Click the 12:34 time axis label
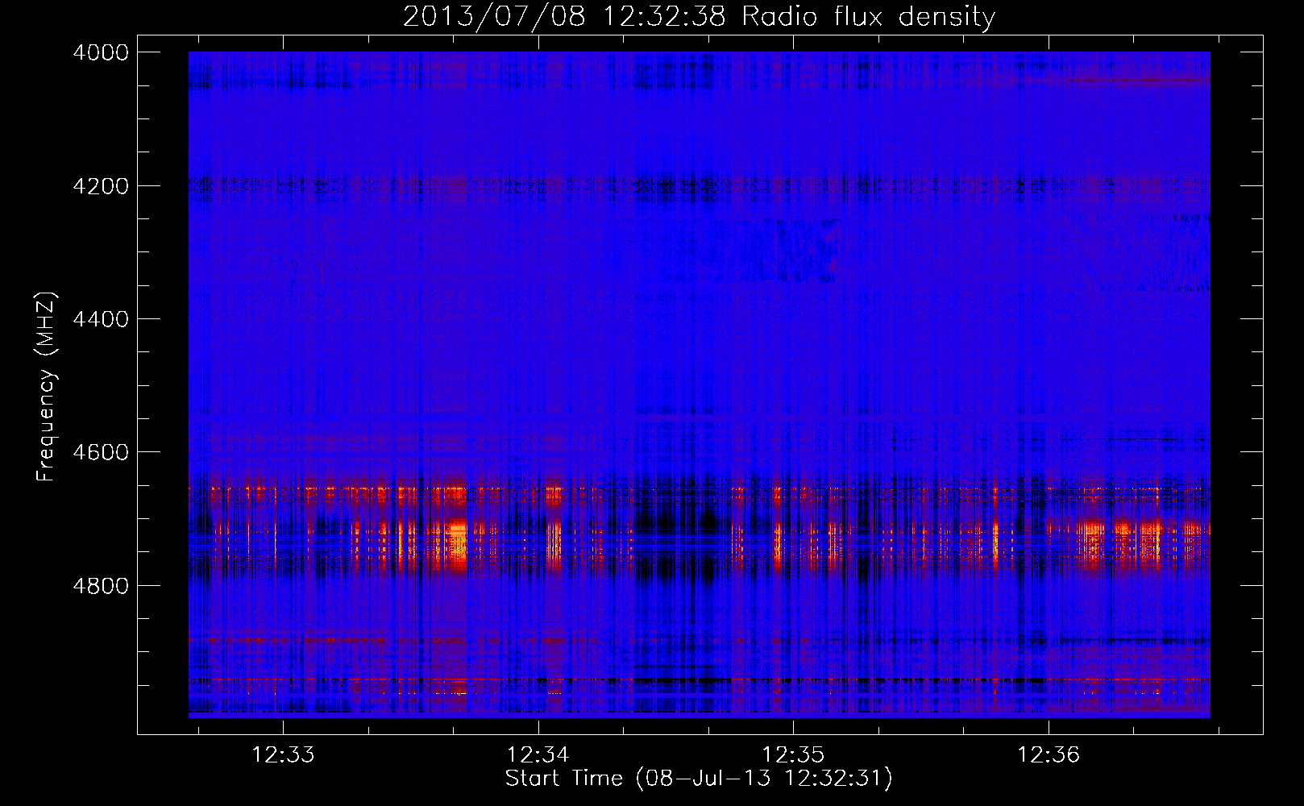The width and height of the screenshot is (1304, 806). click(x=538, y=754)
